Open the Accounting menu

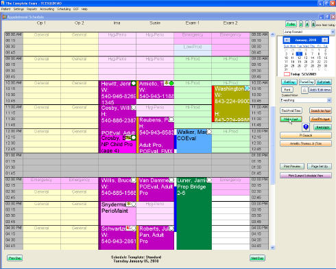(x=47, y=9)
